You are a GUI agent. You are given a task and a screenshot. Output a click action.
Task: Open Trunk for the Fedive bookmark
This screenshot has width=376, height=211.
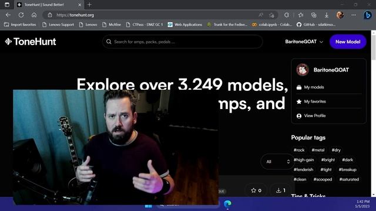227,25
